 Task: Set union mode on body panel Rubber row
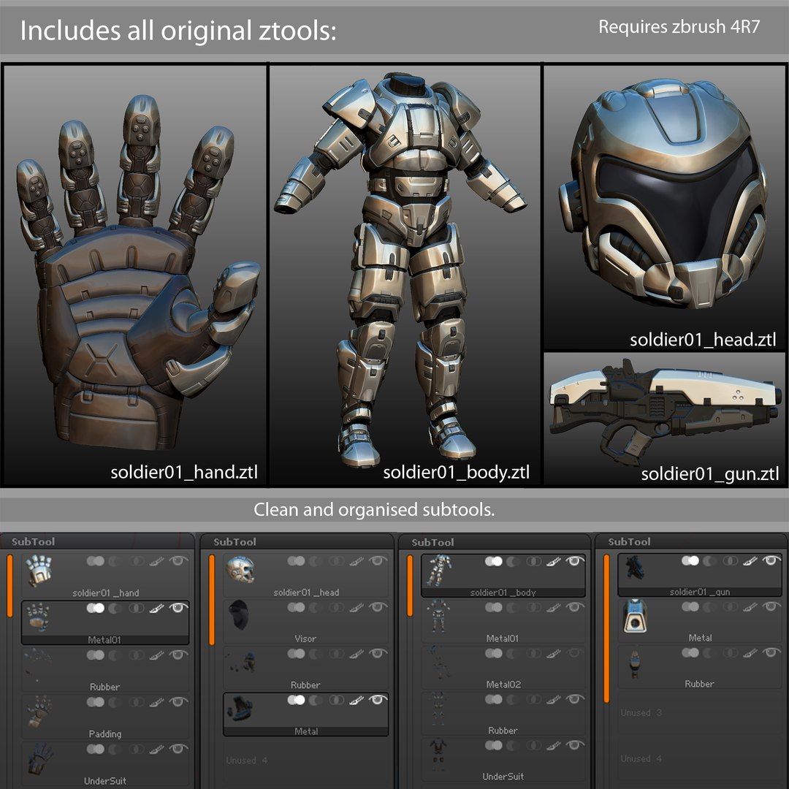(x=494, y=699)
